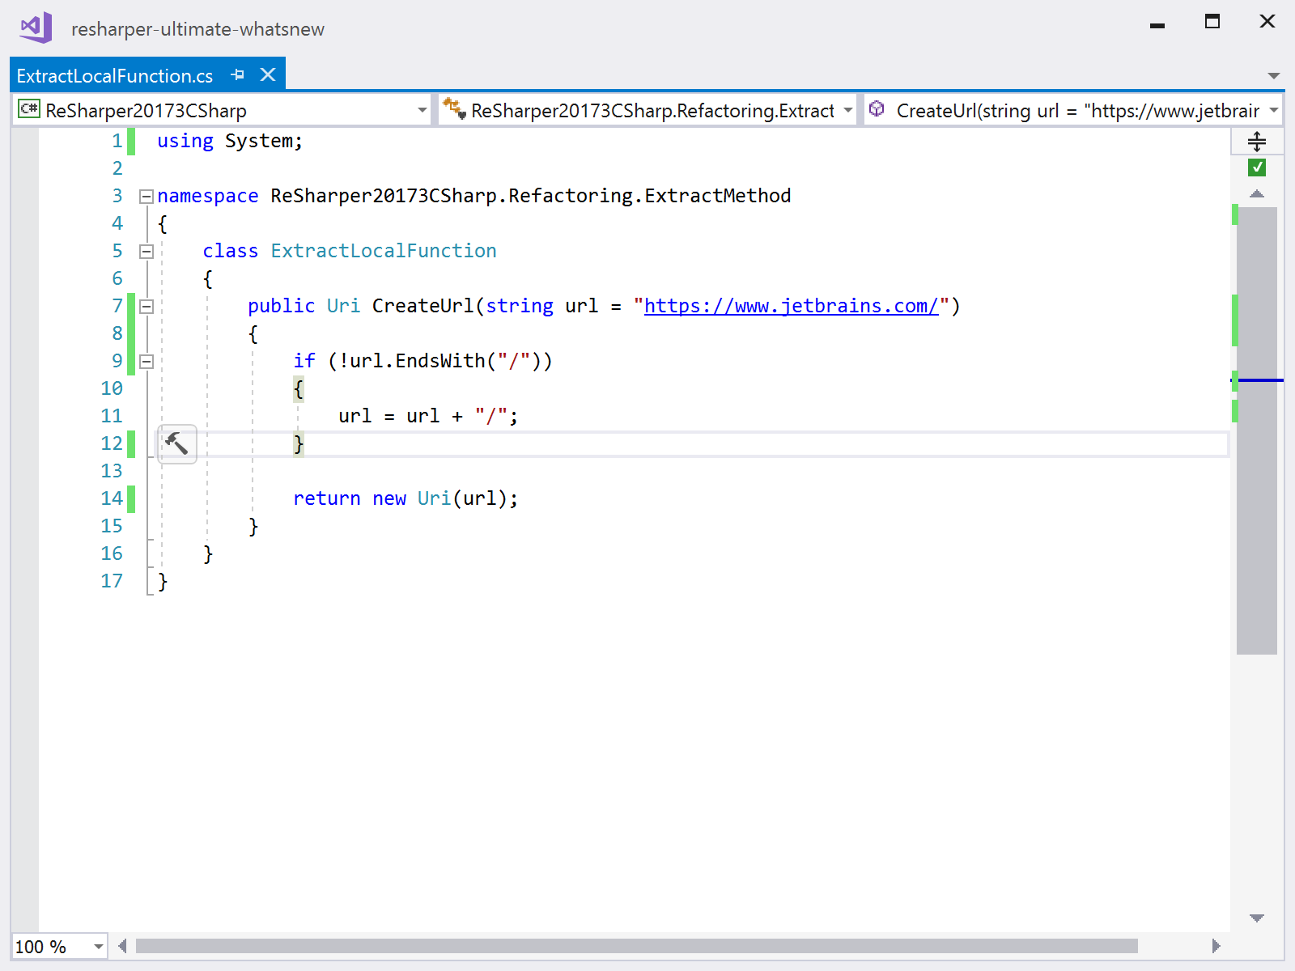Click the split editor icon above the scrollbar

1256,141
